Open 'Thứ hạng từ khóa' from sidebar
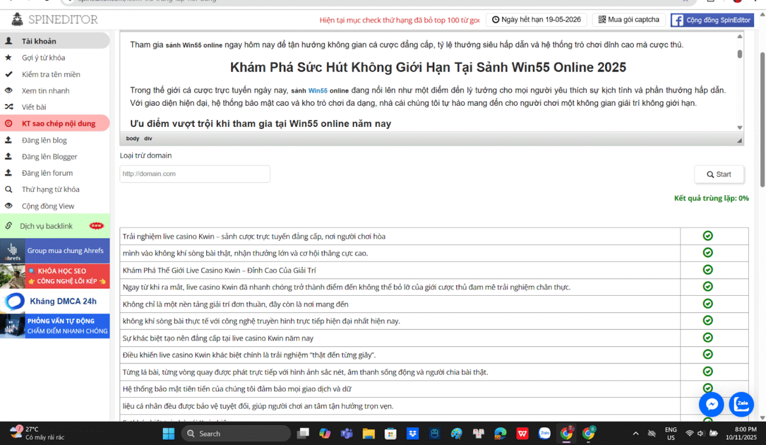Viewport: 766px width, 445px height. [x=50, y=189]
